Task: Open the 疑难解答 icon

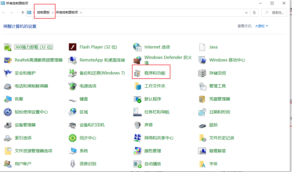Action: pyautogui.click(x=202, y=151)
